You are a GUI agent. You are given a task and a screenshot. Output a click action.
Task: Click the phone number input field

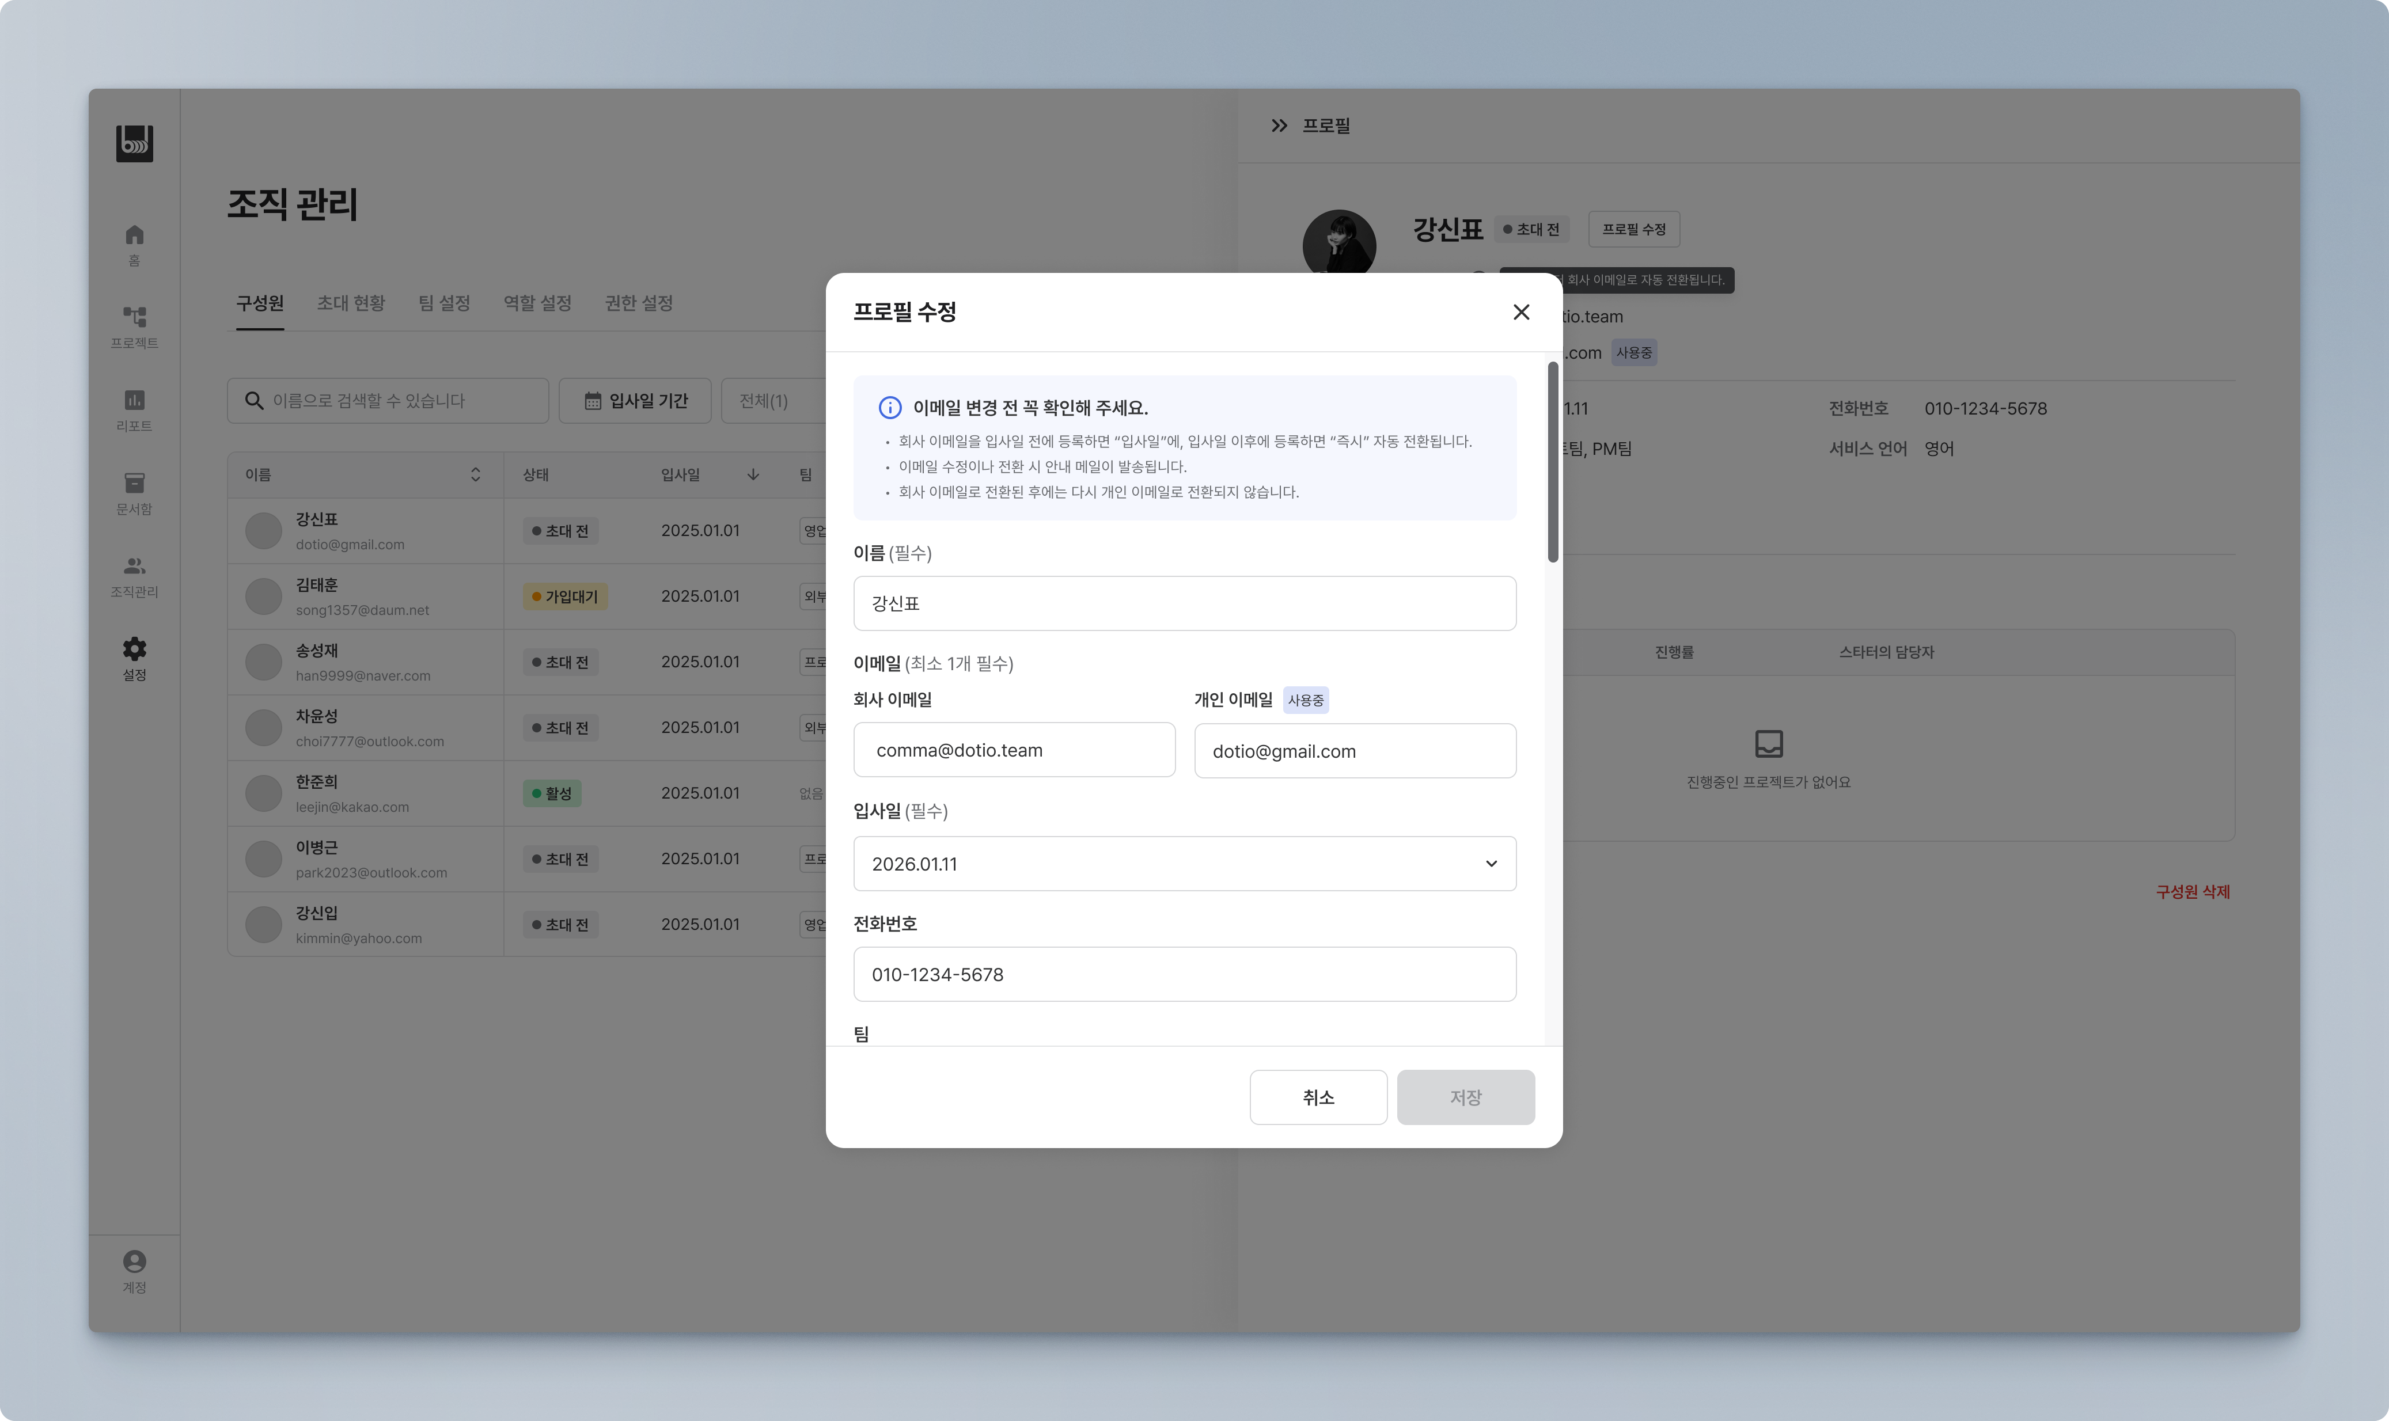[x=1184, y=975]
